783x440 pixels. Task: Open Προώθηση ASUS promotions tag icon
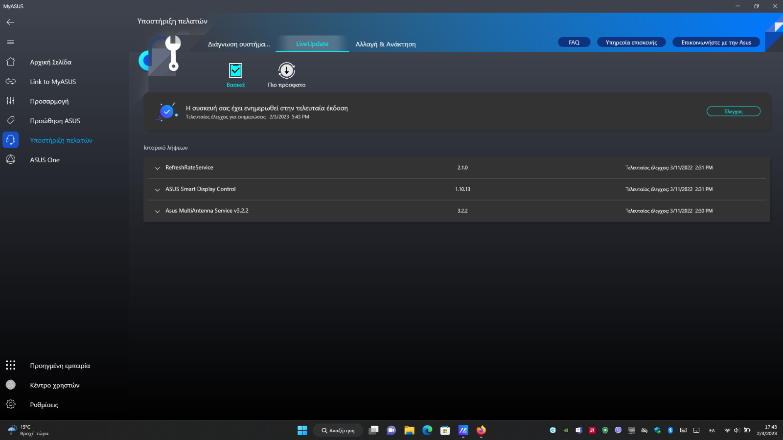10,120
